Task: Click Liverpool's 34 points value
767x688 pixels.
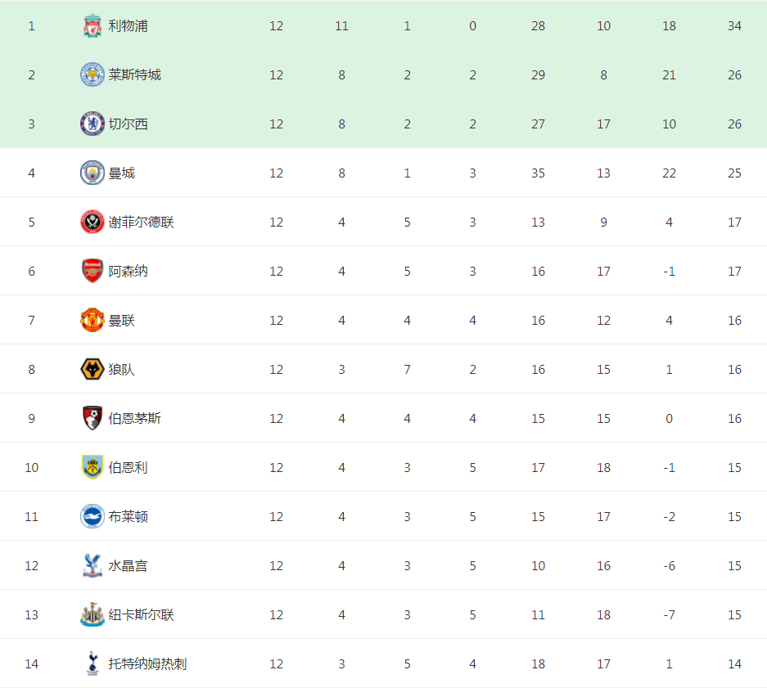Action: 734,26
